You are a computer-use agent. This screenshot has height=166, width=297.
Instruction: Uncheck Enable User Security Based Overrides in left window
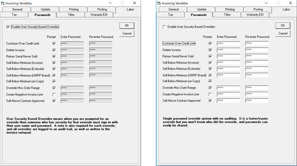(8, 27)
